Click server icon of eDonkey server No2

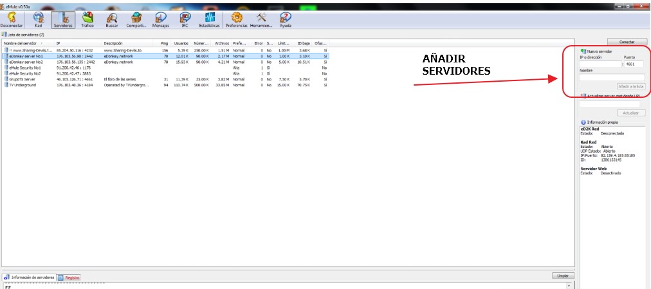point(6,62)
